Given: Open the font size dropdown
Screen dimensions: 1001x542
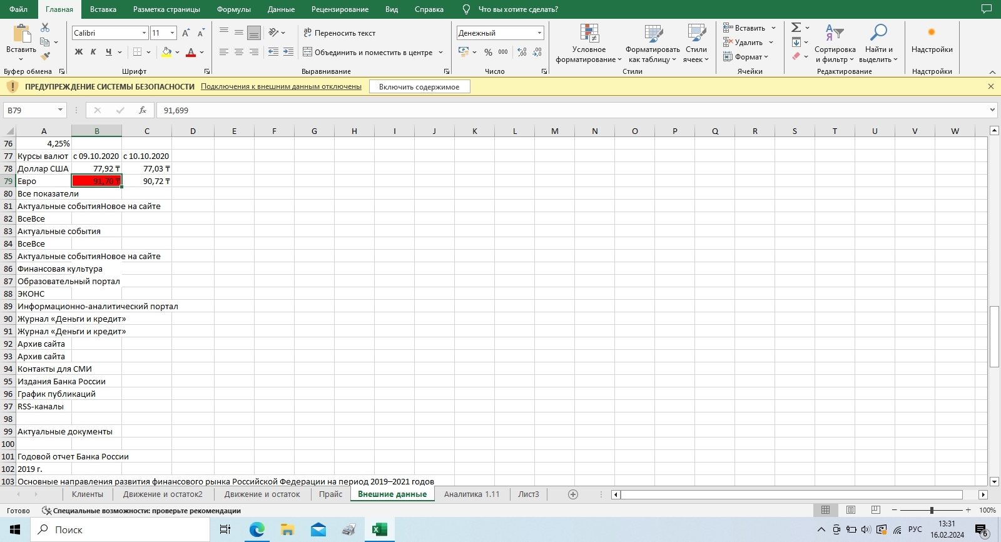Looking at the screenshot, I should (172, 33).
